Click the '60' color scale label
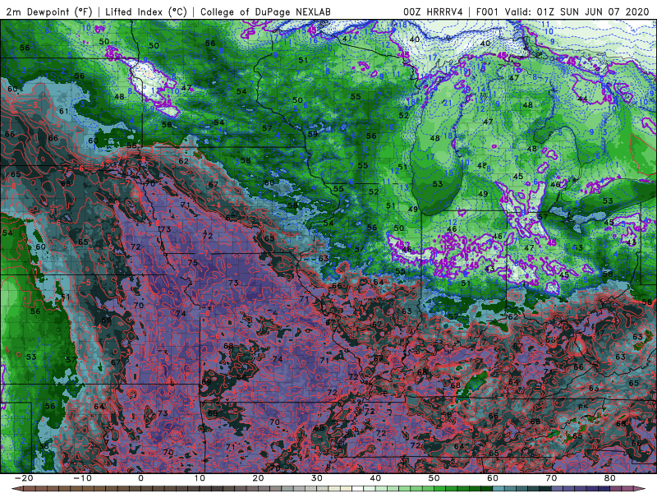The image size is (657, 493). click(493, 478)
